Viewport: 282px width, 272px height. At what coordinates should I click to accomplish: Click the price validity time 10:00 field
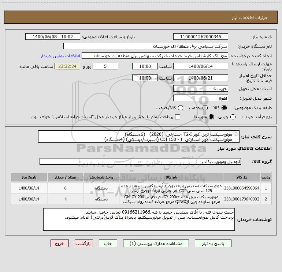tap(145, 78)
